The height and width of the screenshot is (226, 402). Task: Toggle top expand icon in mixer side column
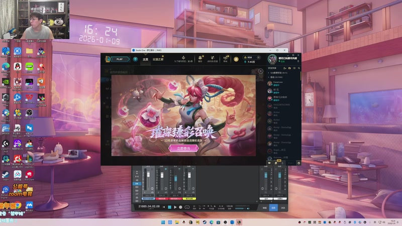tap(137, 172)
